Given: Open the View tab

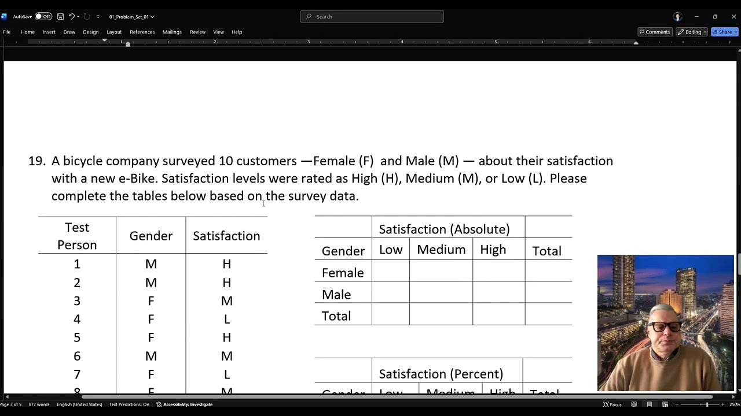Looking at the screenshot, I should click(218, 32).
